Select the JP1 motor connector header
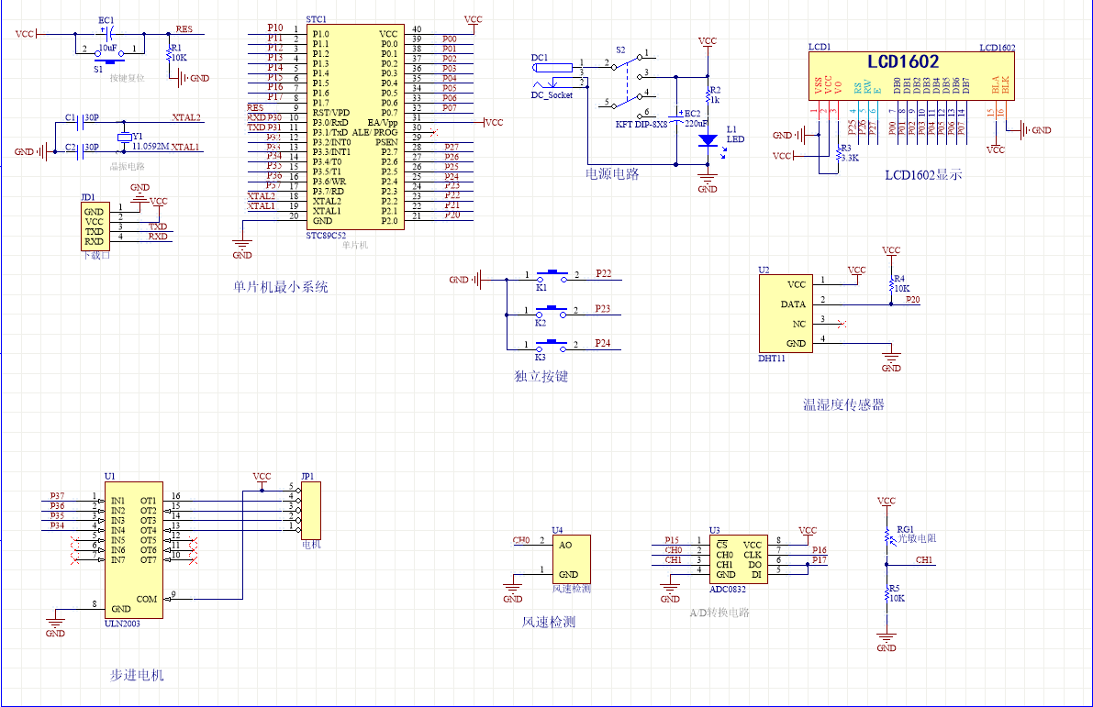 [310, 511]
